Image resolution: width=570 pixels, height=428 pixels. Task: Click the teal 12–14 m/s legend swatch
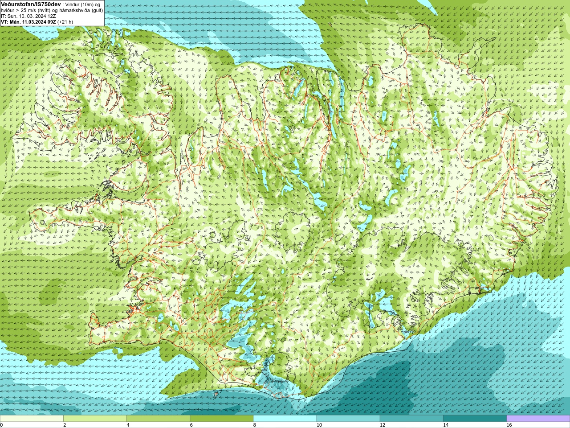click(411, 418)
